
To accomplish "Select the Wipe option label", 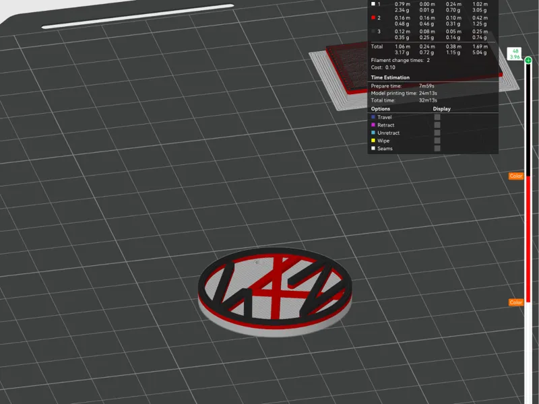I will (383, 141).
